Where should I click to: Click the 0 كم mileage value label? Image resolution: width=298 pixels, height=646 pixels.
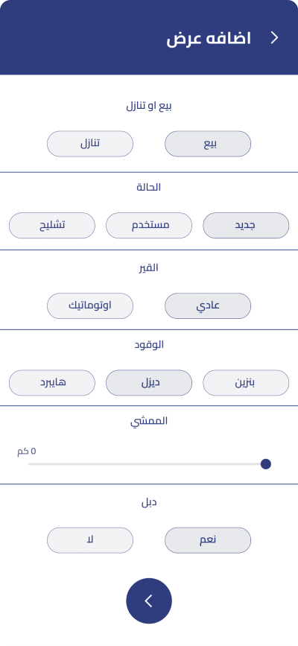click(26, 451)
